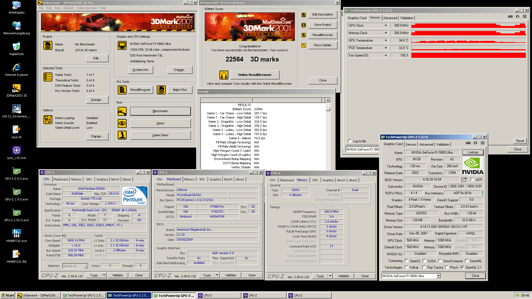Switch to the SPD tab in the CPU-Z CPU window
The width and height of the screenshot is (532, 299).
(x=89, y=179)
